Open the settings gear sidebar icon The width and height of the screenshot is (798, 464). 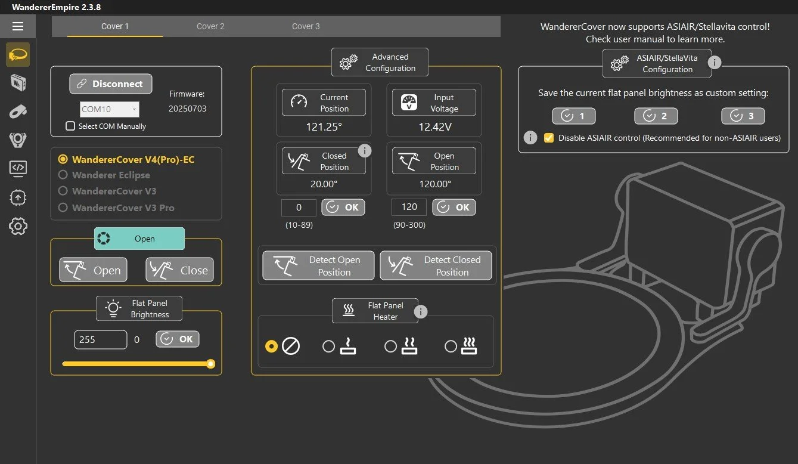click(x=18, y=226)
